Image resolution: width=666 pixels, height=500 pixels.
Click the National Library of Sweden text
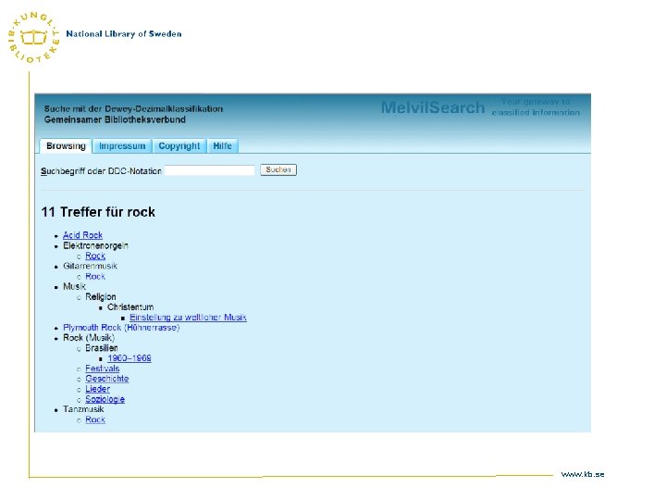tap(124, 34)
